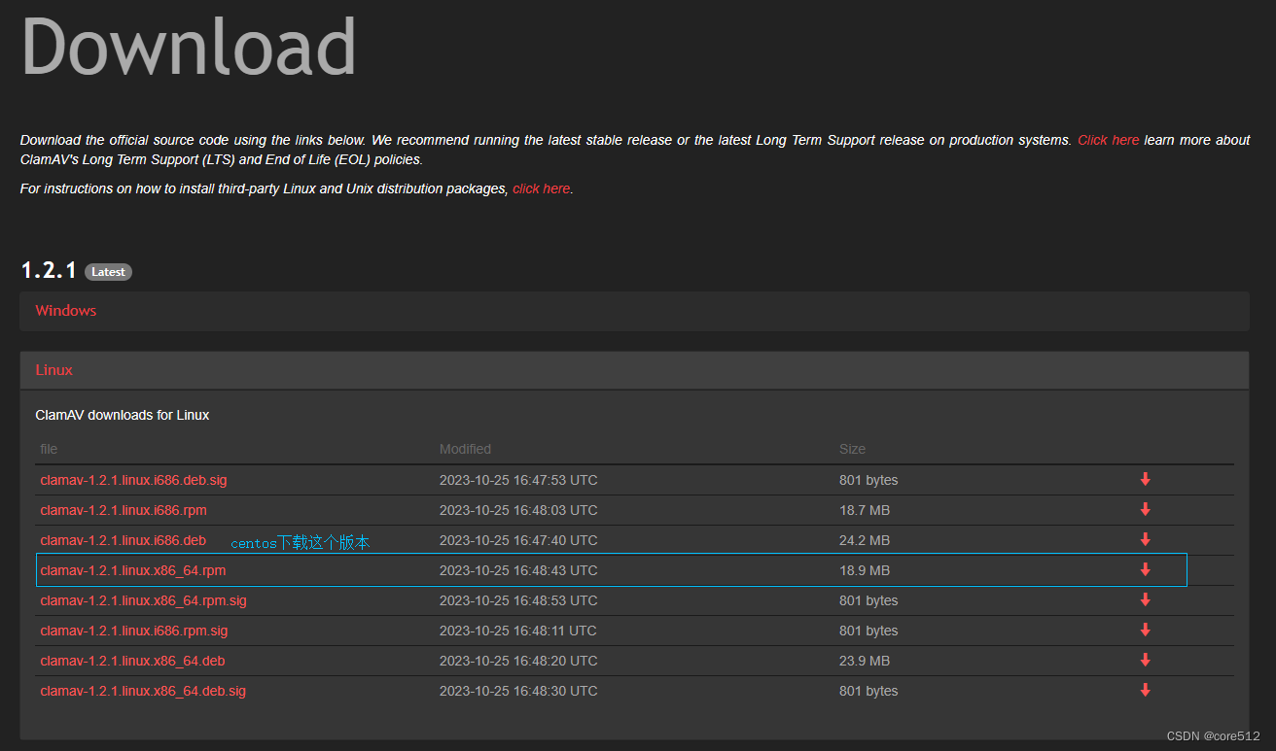1276x751 pixels.
Task: Select date '2023-10-25 16:48:43 UTC'
Action: pyautogui.click(x=518, y=570)
